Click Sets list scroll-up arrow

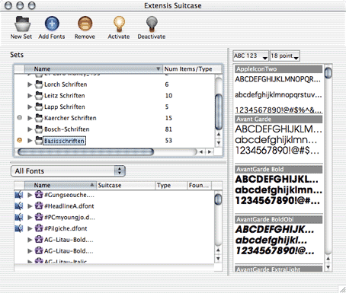[219, 134]
